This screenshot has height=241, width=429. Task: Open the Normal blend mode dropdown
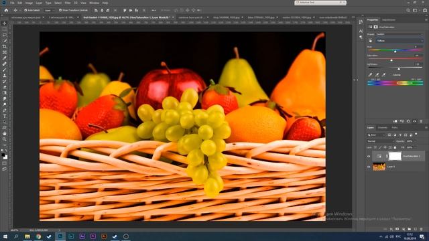coord(380,141)
